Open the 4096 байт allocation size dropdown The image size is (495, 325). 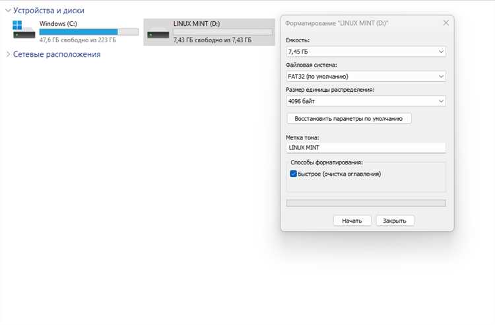click(x=366, y=101)
